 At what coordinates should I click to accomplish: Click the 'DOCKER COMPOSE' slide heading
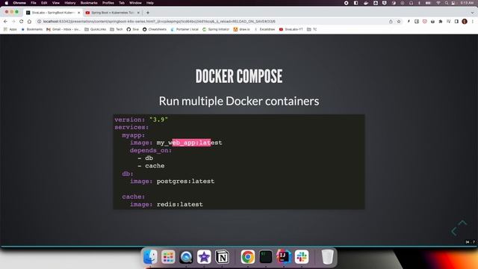[x=239, y=76]
